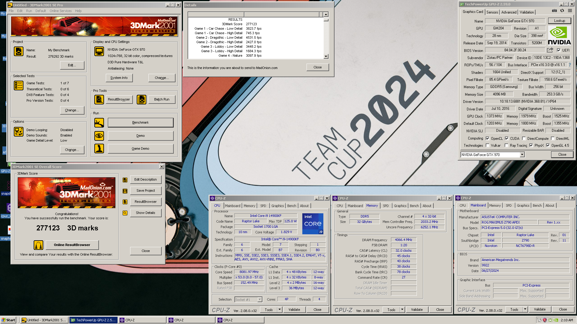Screen dimensions: 577x324
Task: Click the BIOS export arrow icon in GPU-Z
Action: click(550, 50)
